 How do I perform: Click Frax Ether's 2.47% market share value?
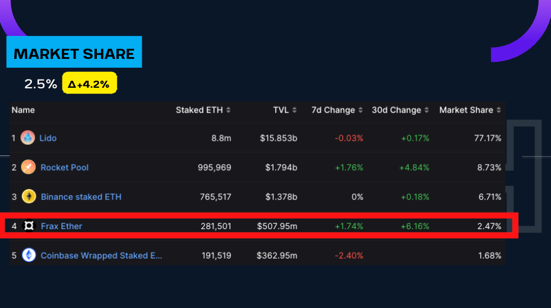[490, 226]
